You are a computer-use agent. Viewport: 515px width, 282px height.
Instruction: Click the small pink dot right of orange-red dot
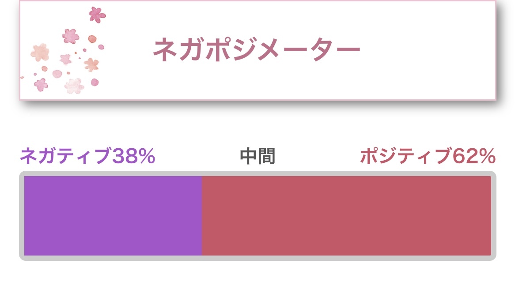pyautogui.click(x=101, y=47)
